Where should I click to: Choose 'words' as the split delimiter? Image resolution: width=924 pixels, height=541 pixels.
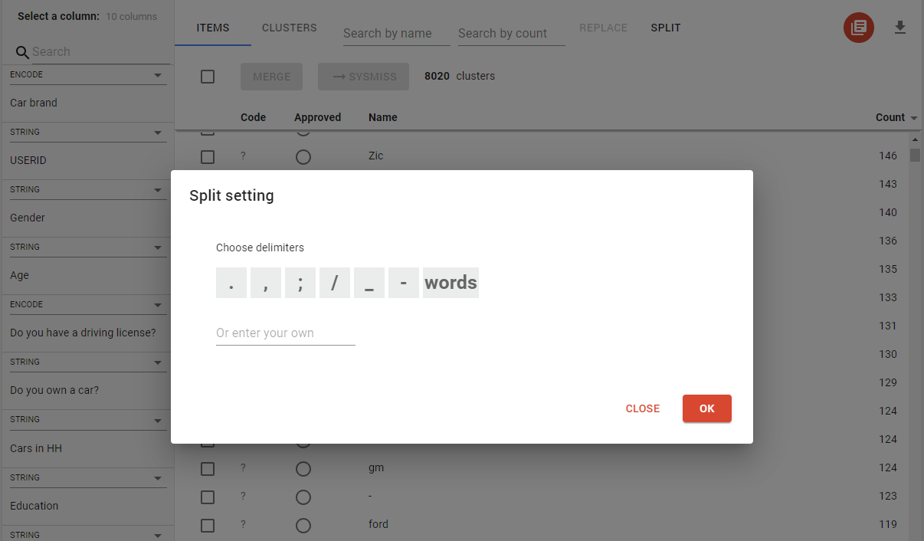451,282
